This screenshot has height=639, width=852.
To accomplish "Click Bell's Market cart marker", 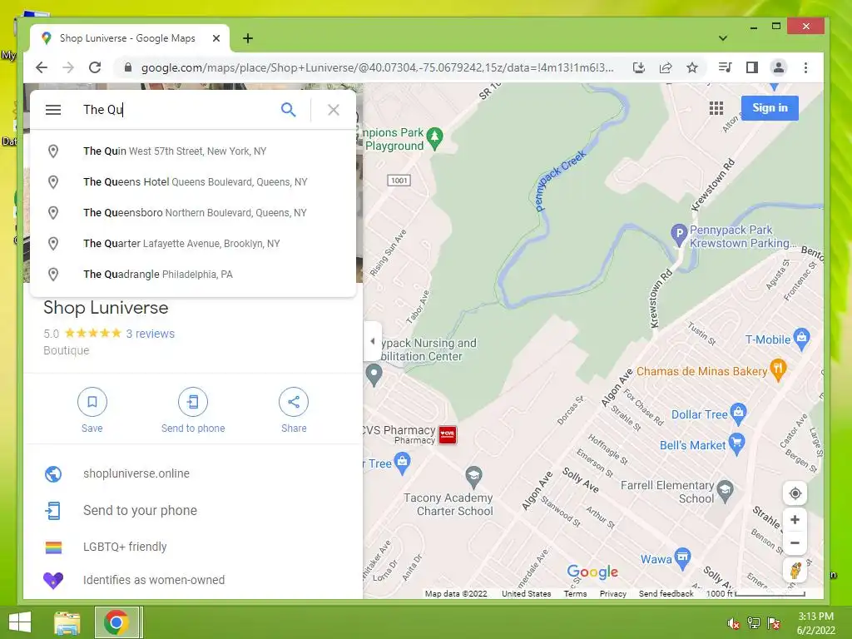I will [x=736, y=443].
